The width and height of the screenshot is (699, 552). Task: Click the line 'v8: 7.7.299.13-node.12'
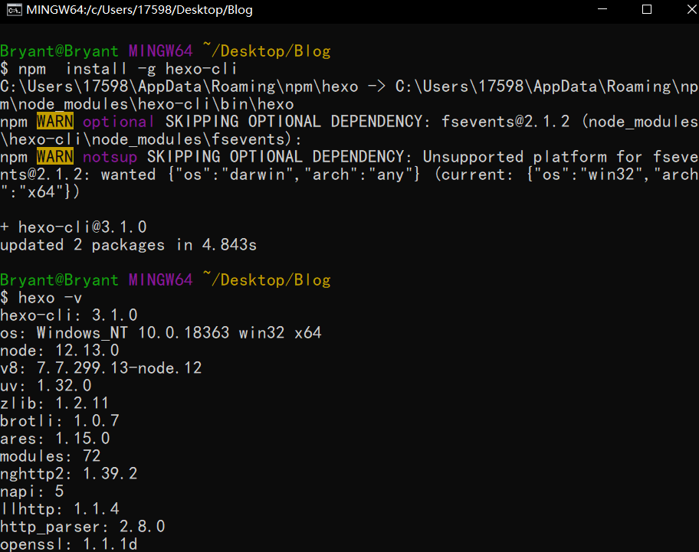point(100,368)
